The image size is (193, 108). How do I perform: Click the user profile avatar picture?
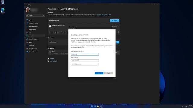point(28,10)
